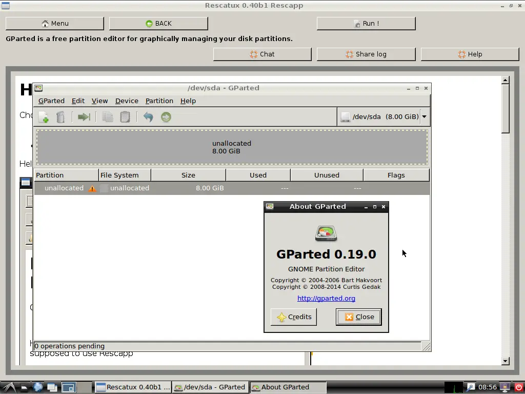This screenshot has height=394, width=525.
Task: Launch the web browser globe icon
Action: click(x=38, y=388)
